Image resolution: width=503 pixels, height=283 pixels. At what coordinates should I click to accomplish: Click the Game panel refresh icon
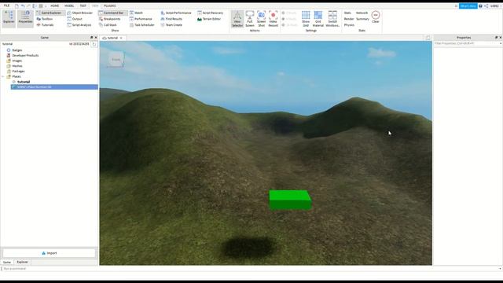tap(94, 44)
